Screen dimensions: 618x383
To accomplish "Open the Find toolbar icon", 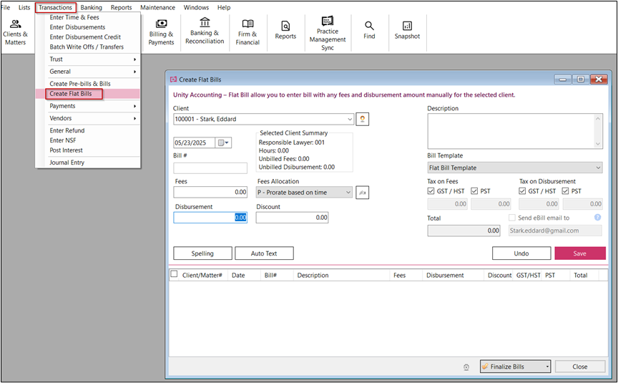I will tap(369, 30).
